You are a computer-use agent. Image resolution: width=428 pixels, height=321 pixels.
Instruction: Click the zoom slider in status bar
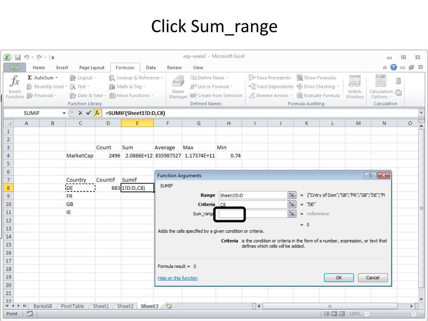coord(390,314)
